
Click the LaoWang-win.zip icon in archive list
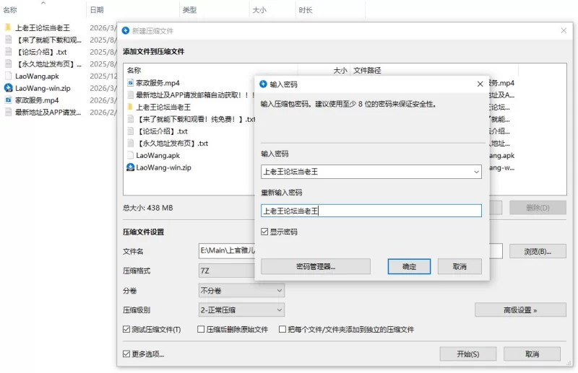point(130,167)
